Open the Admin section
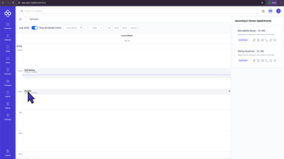The image size is (284, 159). 8,94
